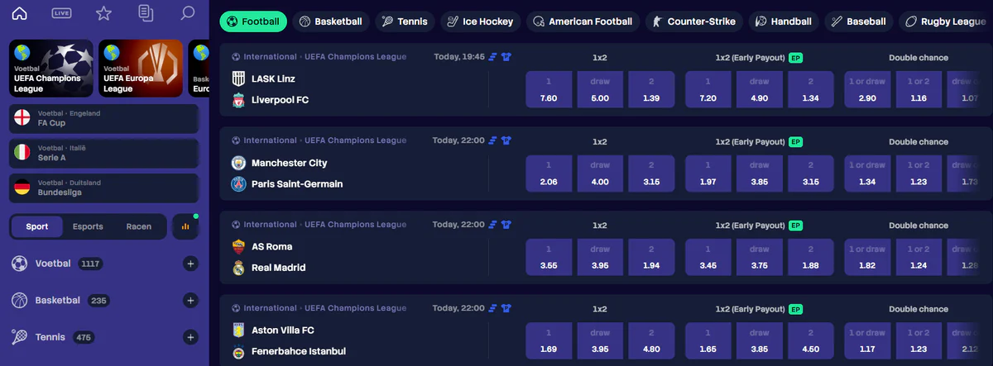Image resolution: width=993 pixels, height=366 pixels.
Task: Open the search magnifier icon
Action: click(x=188, y=13)
